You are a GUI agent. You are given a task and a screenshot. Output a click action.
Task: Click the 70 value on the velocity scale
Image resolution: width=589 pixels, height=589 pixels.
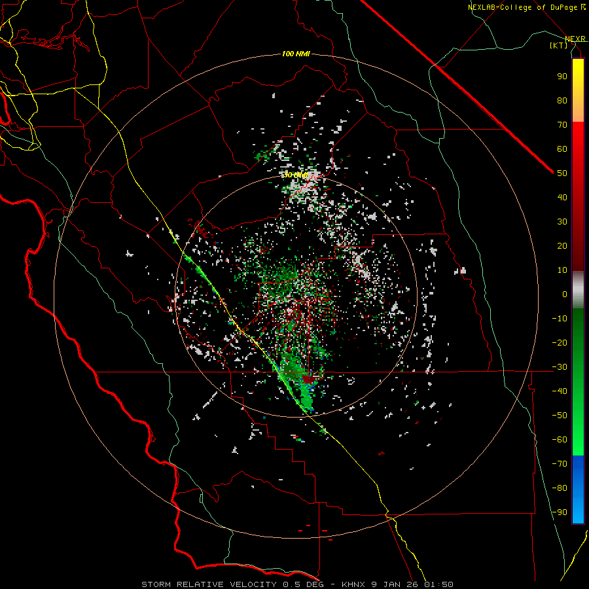tap(562, 125)
